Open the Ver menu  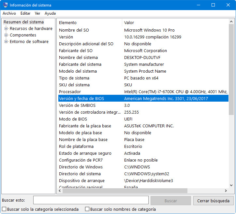[37, 13]
